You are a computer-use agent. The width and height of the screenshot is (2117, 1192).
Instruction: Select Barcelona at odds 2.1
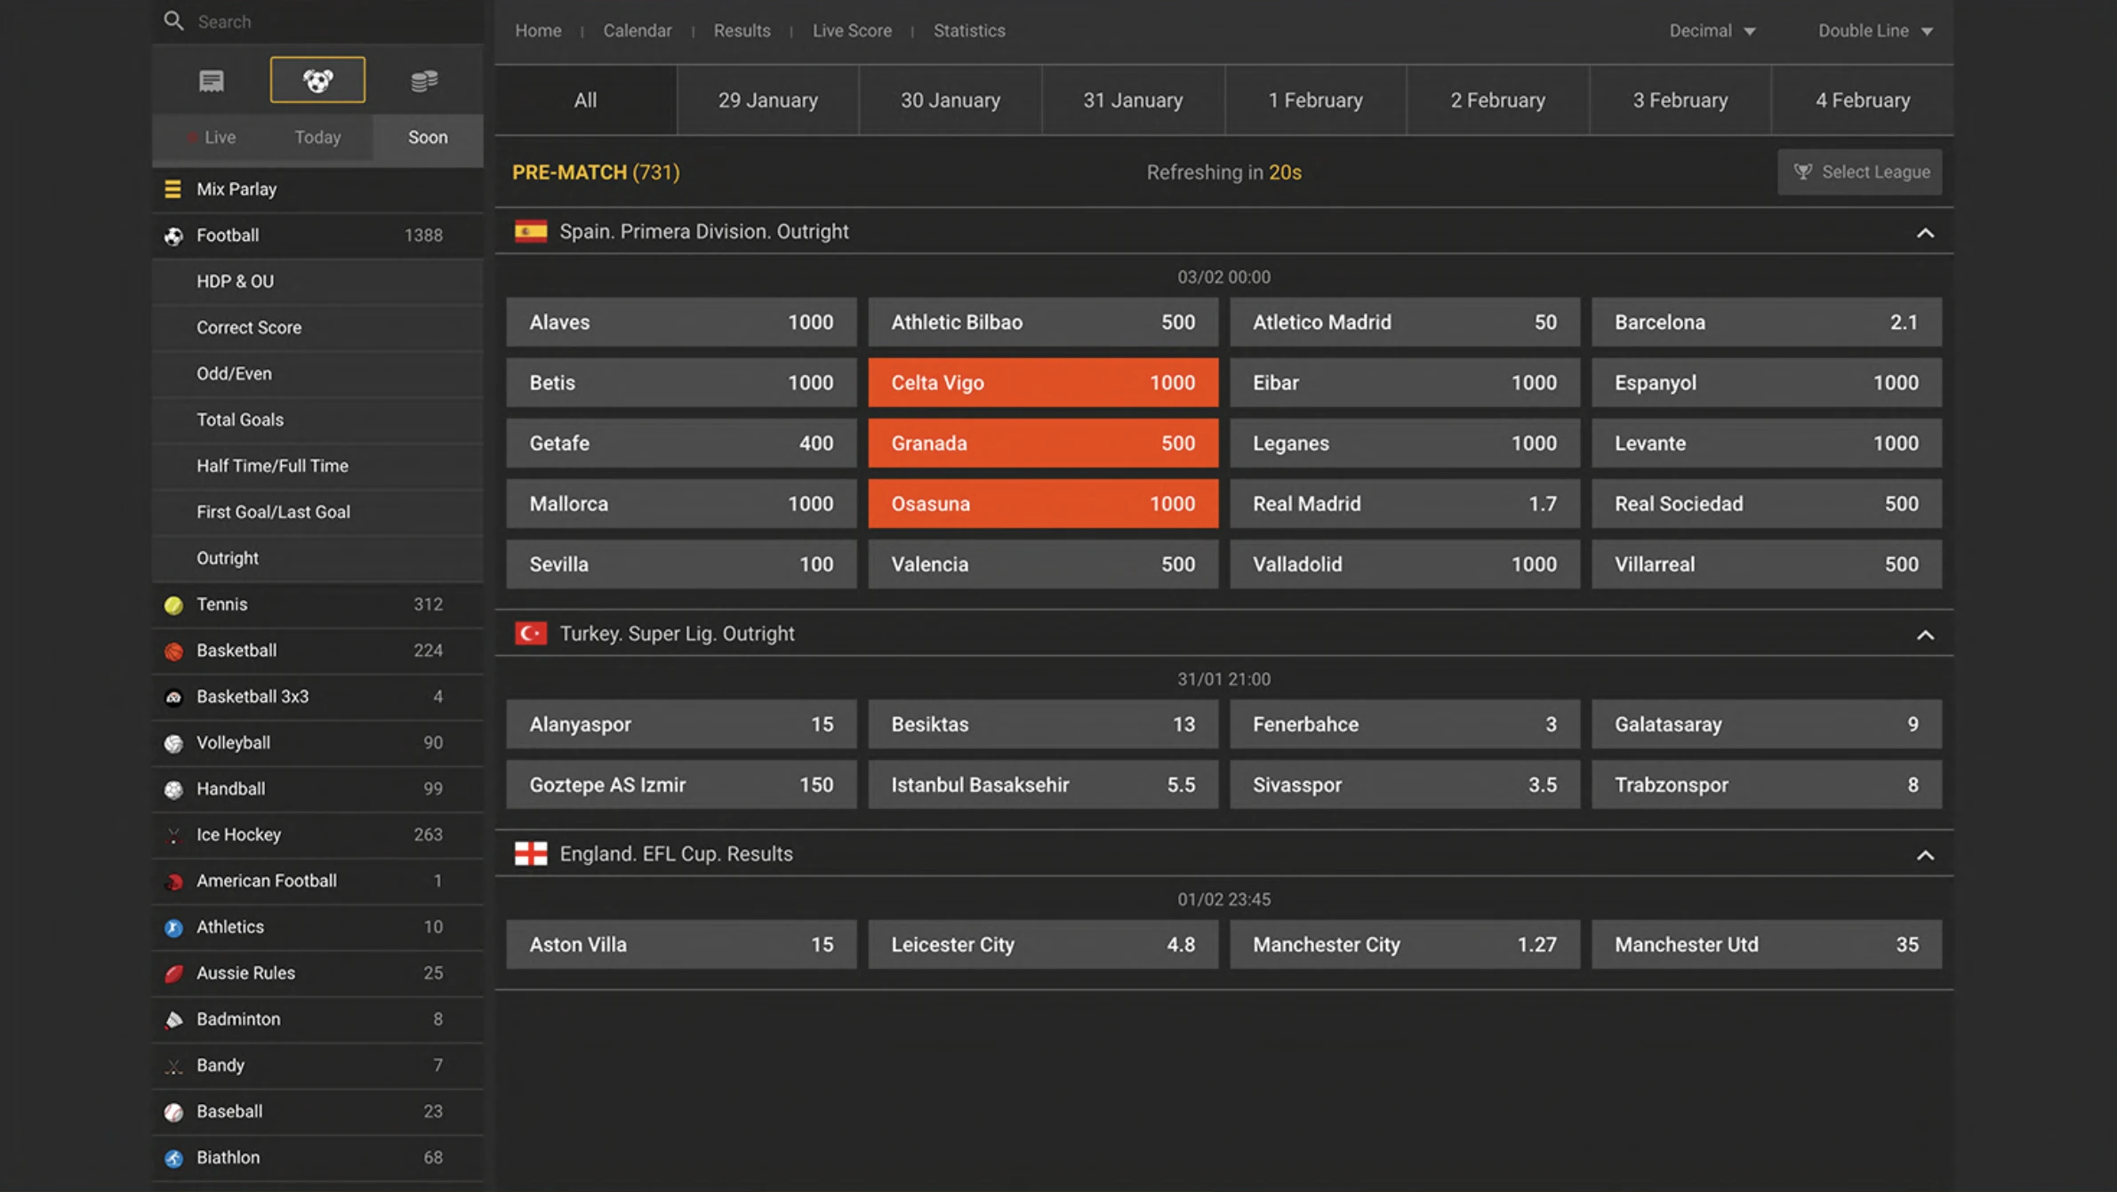(x=1767, y=322)
